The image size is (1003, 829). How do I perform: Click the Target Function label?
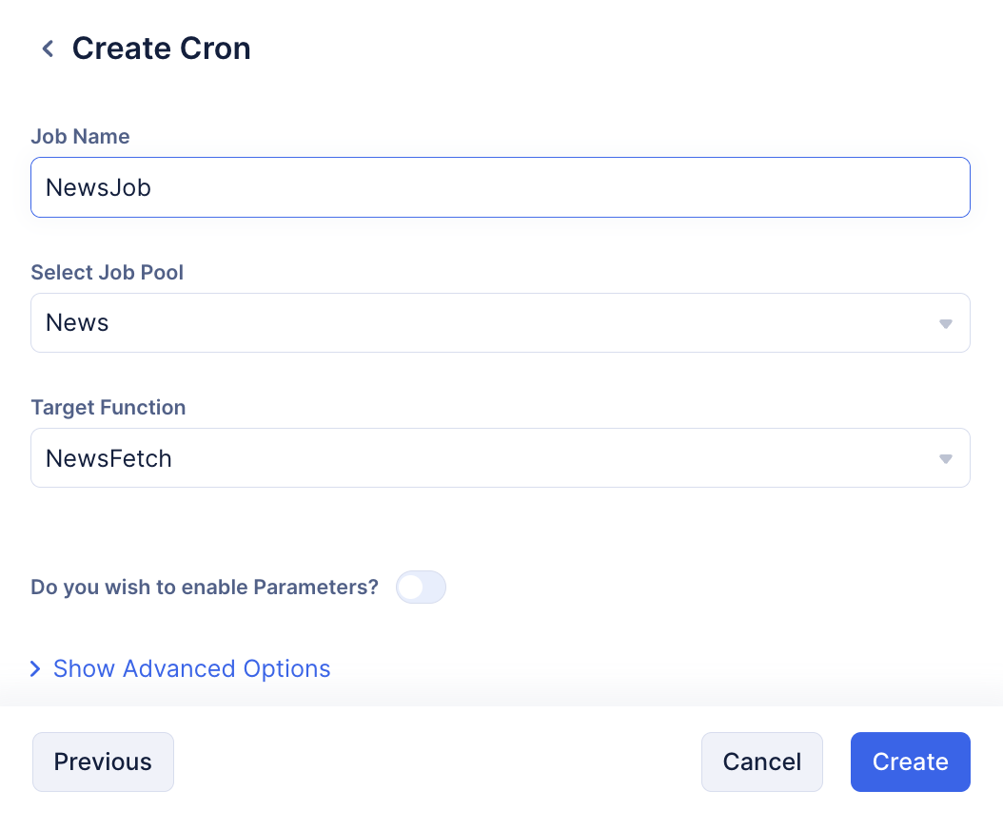[108, 407]
